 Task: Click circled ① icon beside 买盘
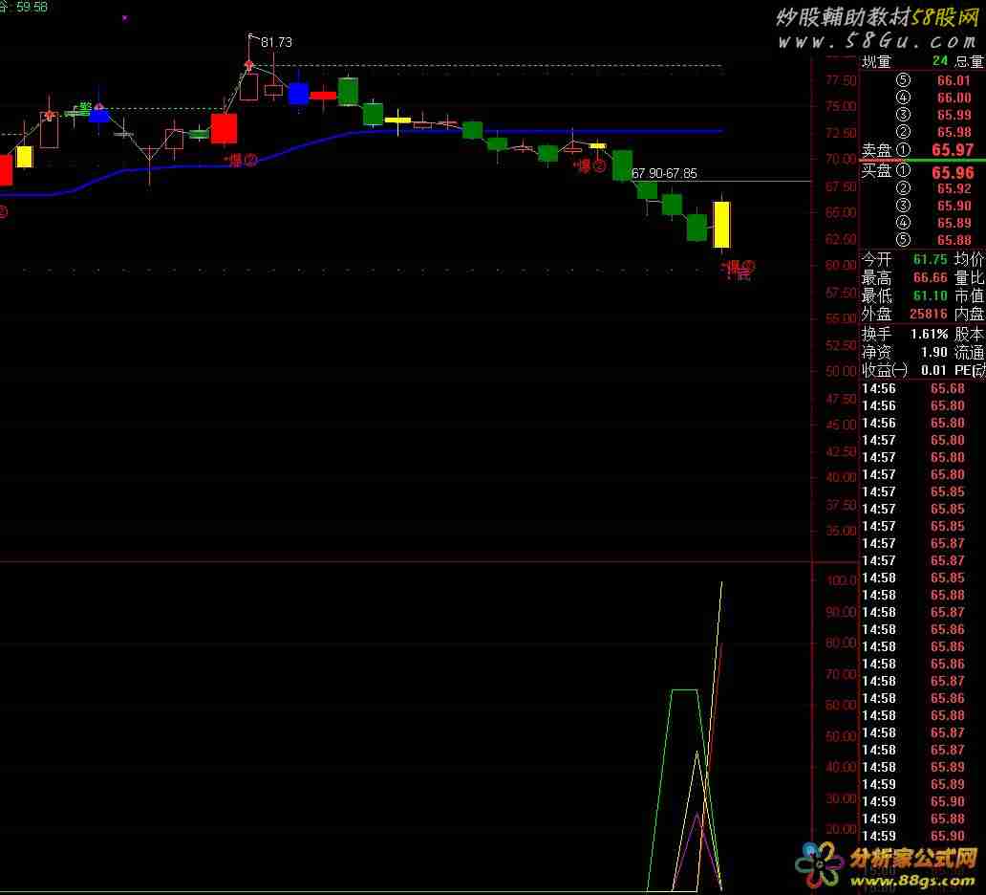(904, 171)
